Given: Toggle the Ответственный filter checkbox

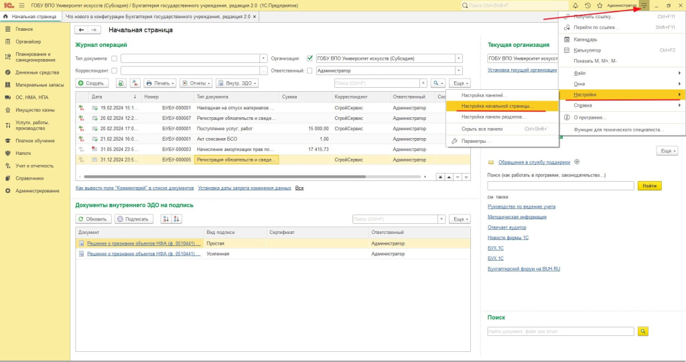Looking at the screenshot, I should (310, 70).
